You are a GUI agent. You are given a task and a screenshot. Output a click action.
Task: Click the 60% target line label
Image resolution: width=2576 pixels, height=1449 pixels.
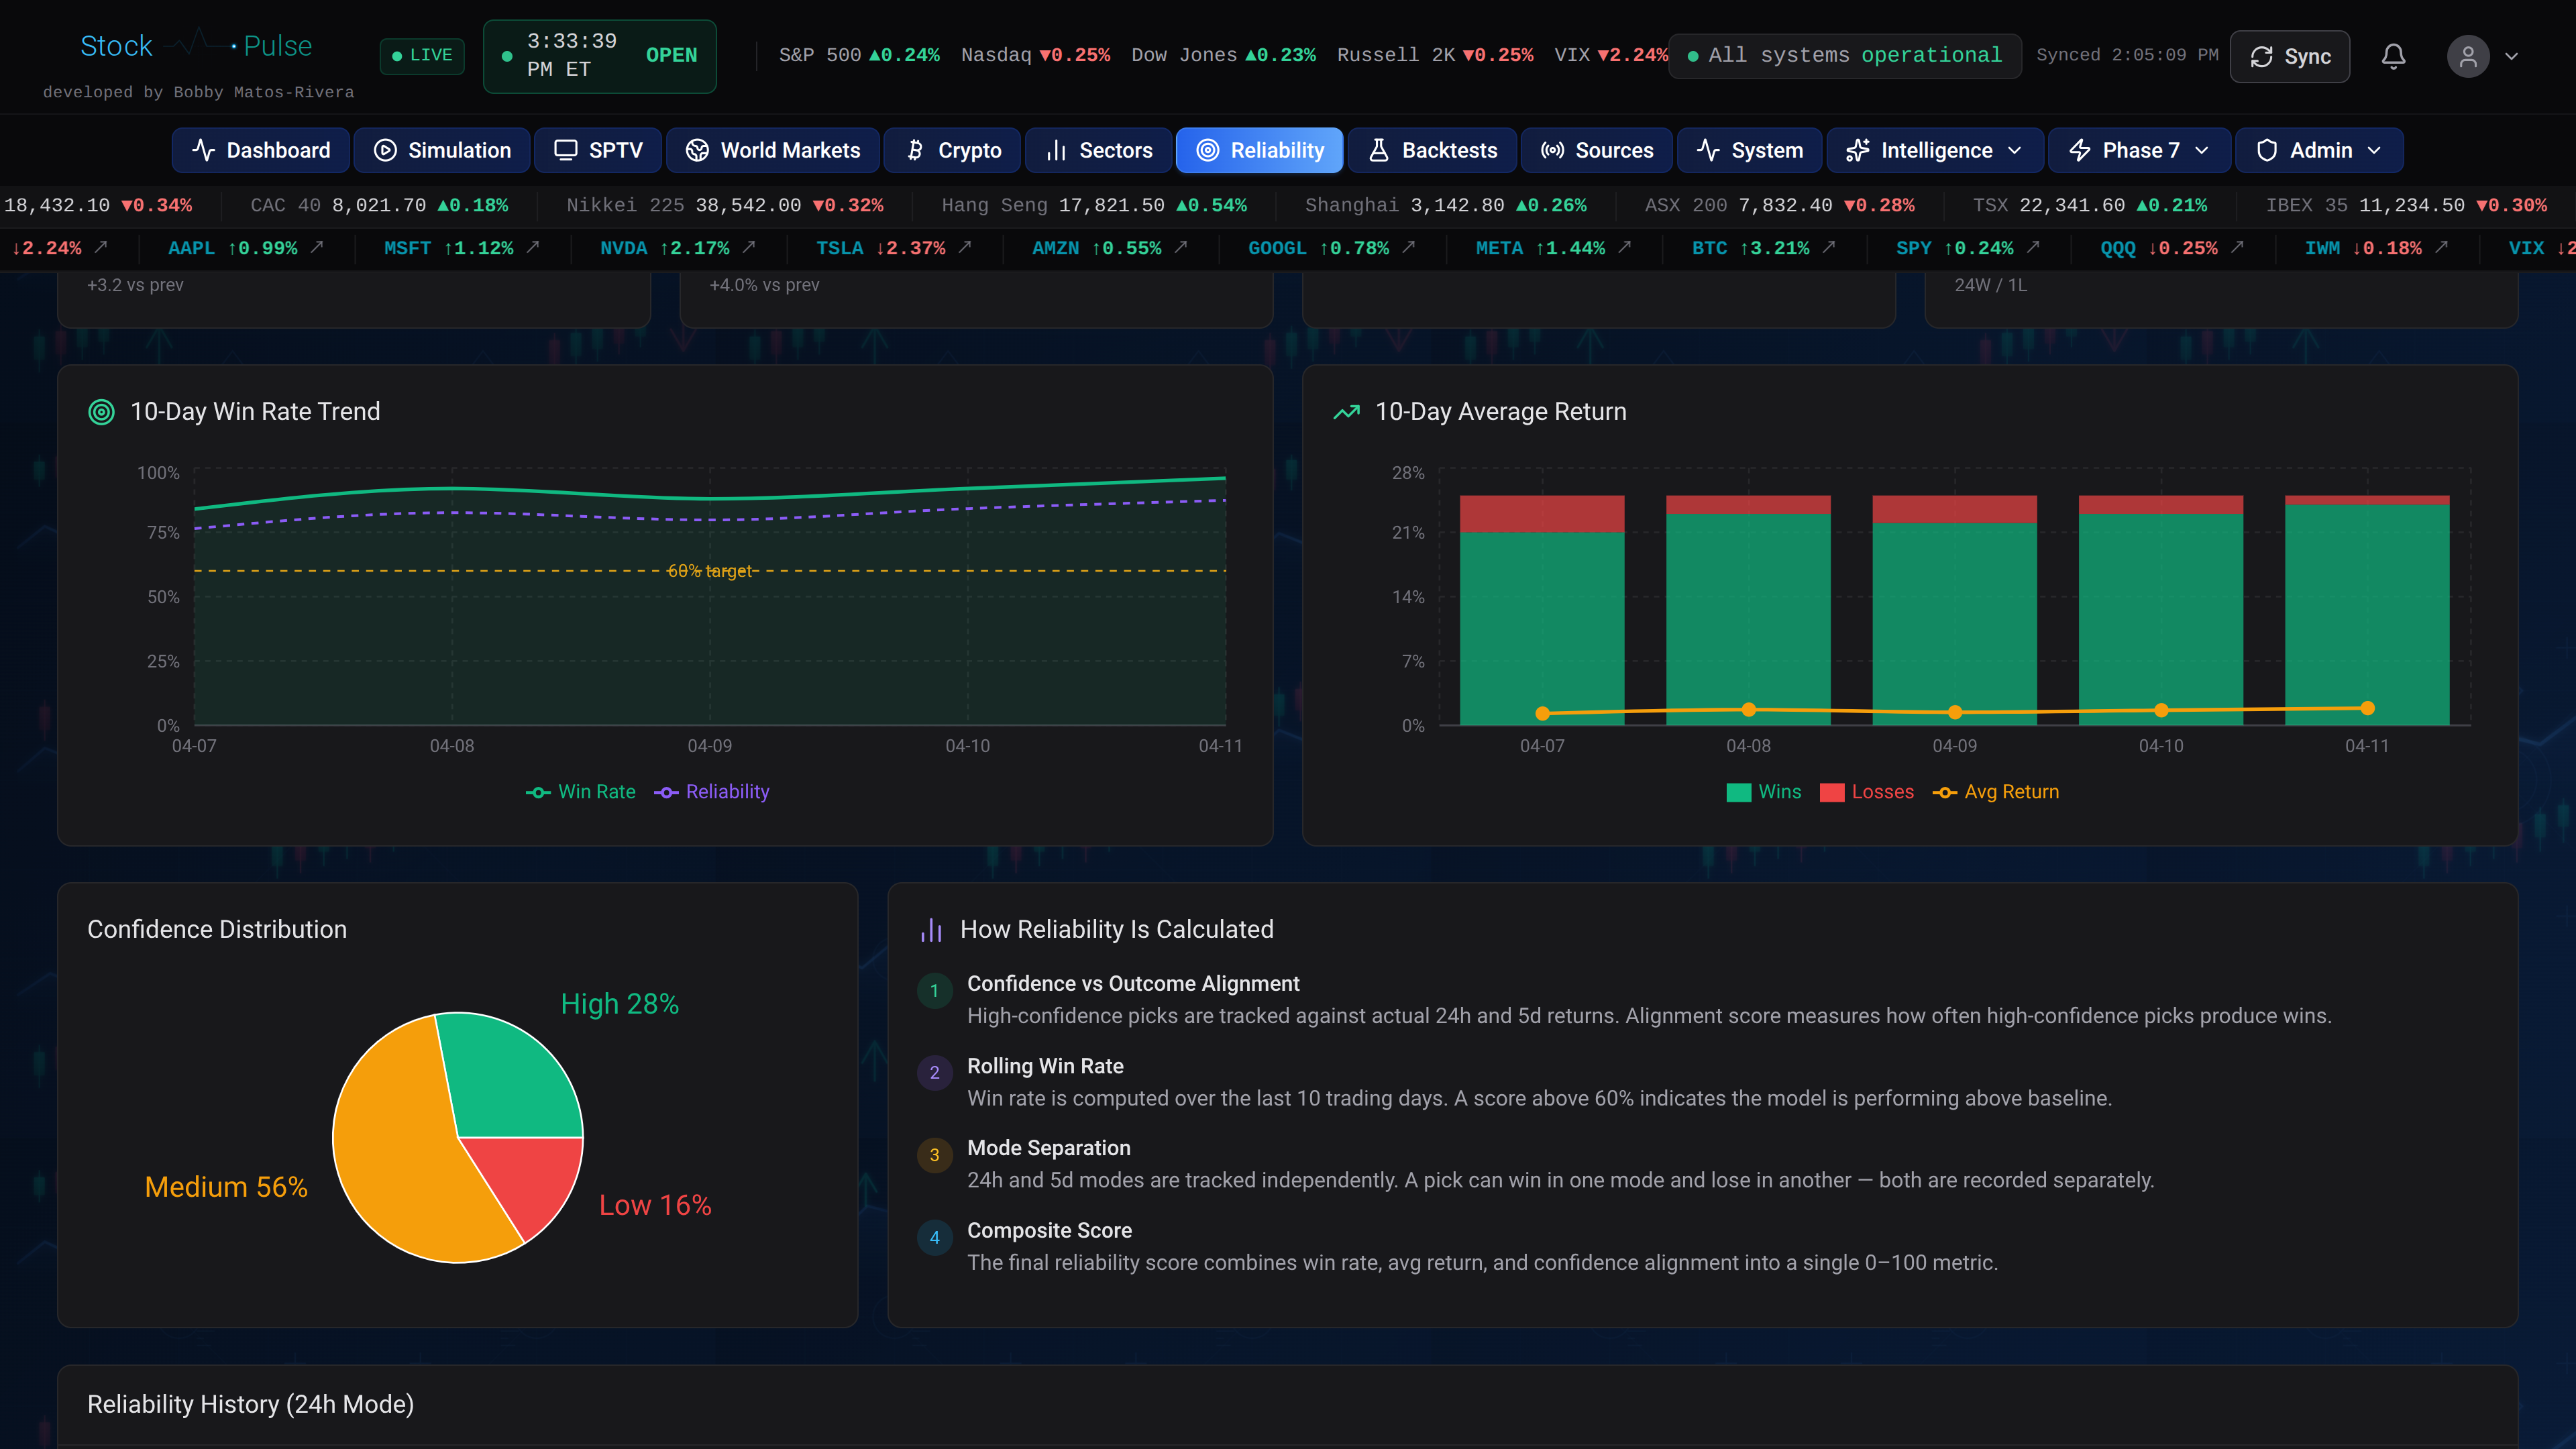(x=709, y=571)
